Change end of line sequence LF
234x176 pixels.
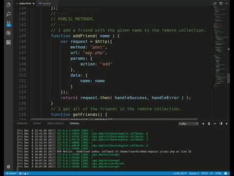(x=212, y=174)
